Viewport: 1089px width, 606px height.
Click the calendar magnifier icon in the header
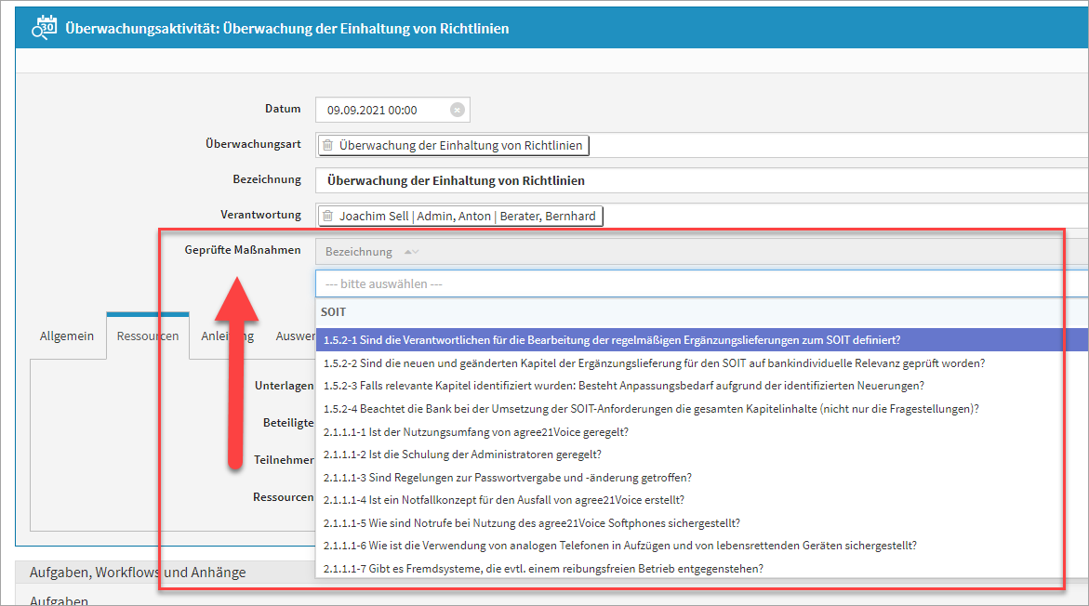click(43, 28)
